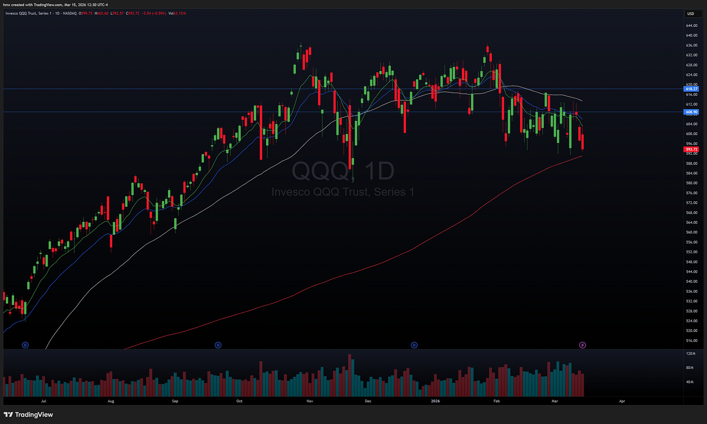707x424 pixels.
Task: Click the Jul label on the time axis
Action: click(x=44, y=401)
